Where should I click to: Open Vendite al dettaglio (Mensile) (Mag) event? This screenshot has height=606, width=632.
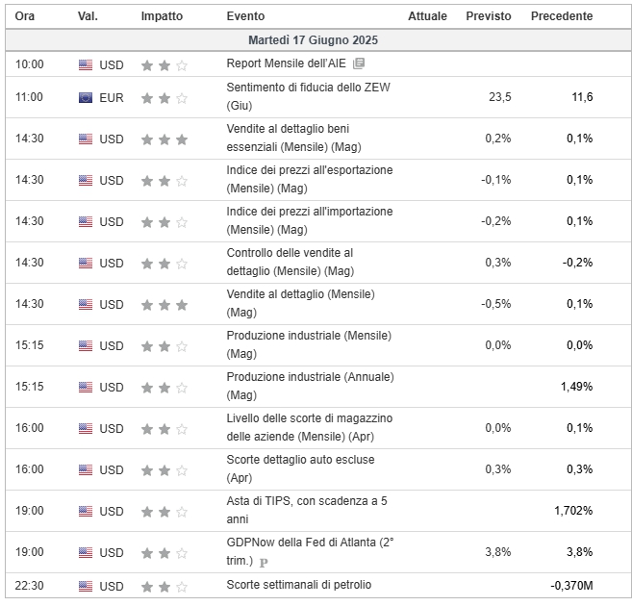(301, 303)
